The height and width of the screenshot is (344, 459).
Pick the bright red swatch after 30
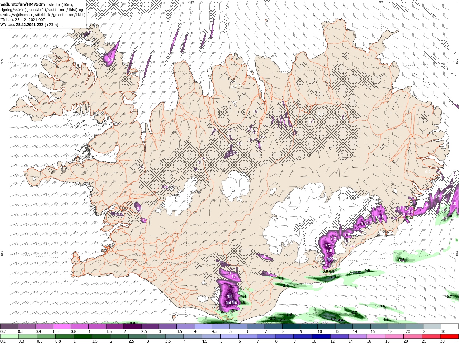click(450, 336)
